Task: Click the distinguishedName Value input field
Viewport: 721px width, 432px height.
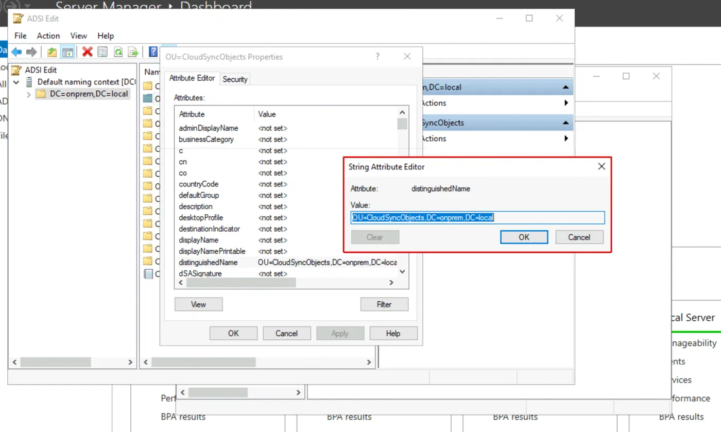Action: [x=477, y=218]
